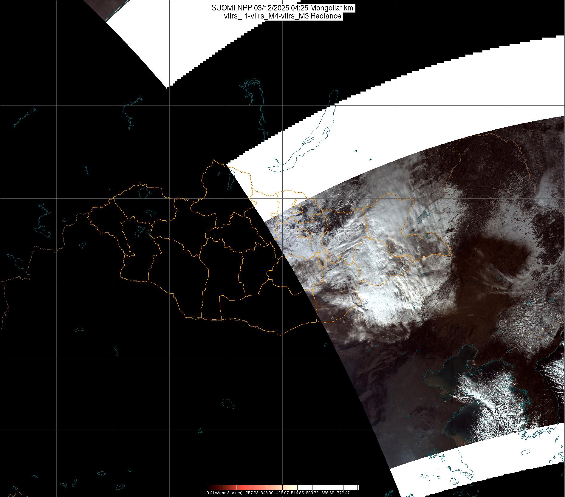Click the colorbar value "257.22"

(252, 493)
